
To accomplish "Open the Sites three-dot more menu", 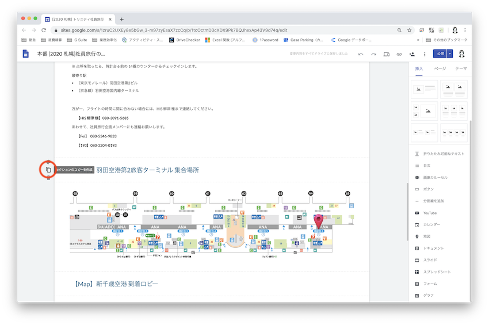I will click(425, 54).
